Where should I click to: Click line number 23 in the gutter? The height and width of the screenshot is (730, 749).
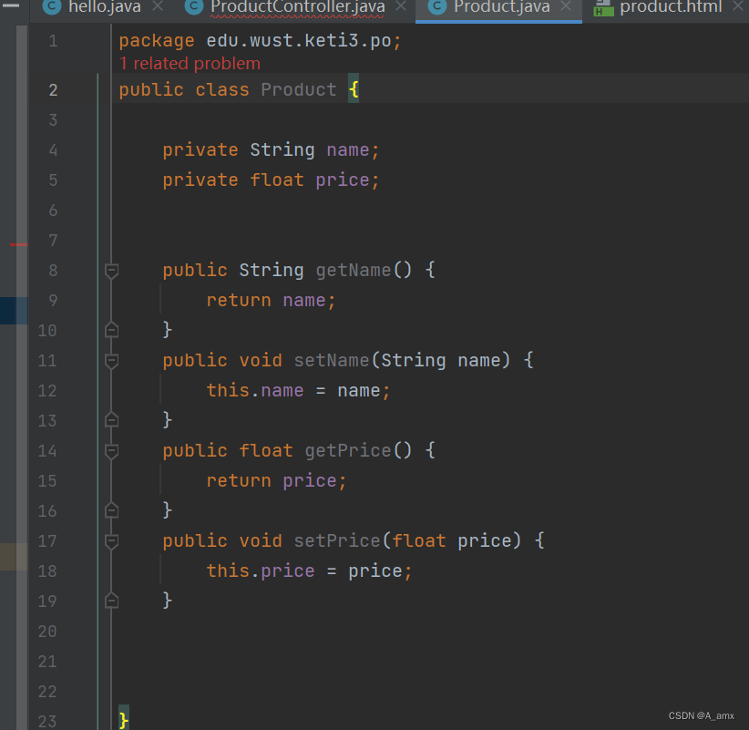point(47,722)
